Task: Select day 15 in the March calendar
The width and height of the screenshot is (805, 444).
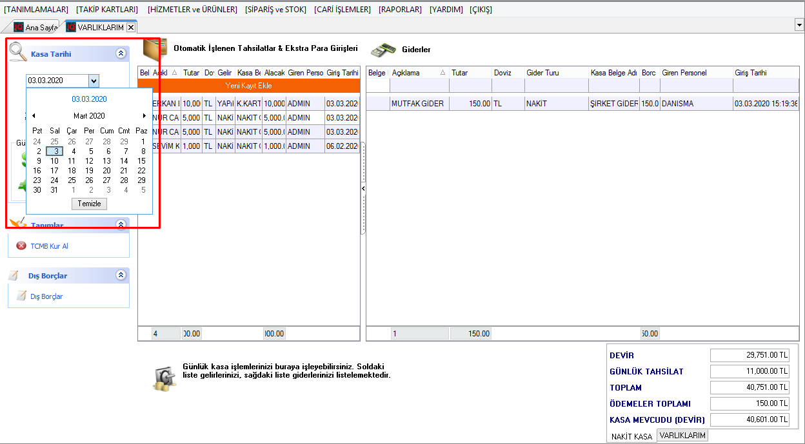Action: (x=141, y=161)
